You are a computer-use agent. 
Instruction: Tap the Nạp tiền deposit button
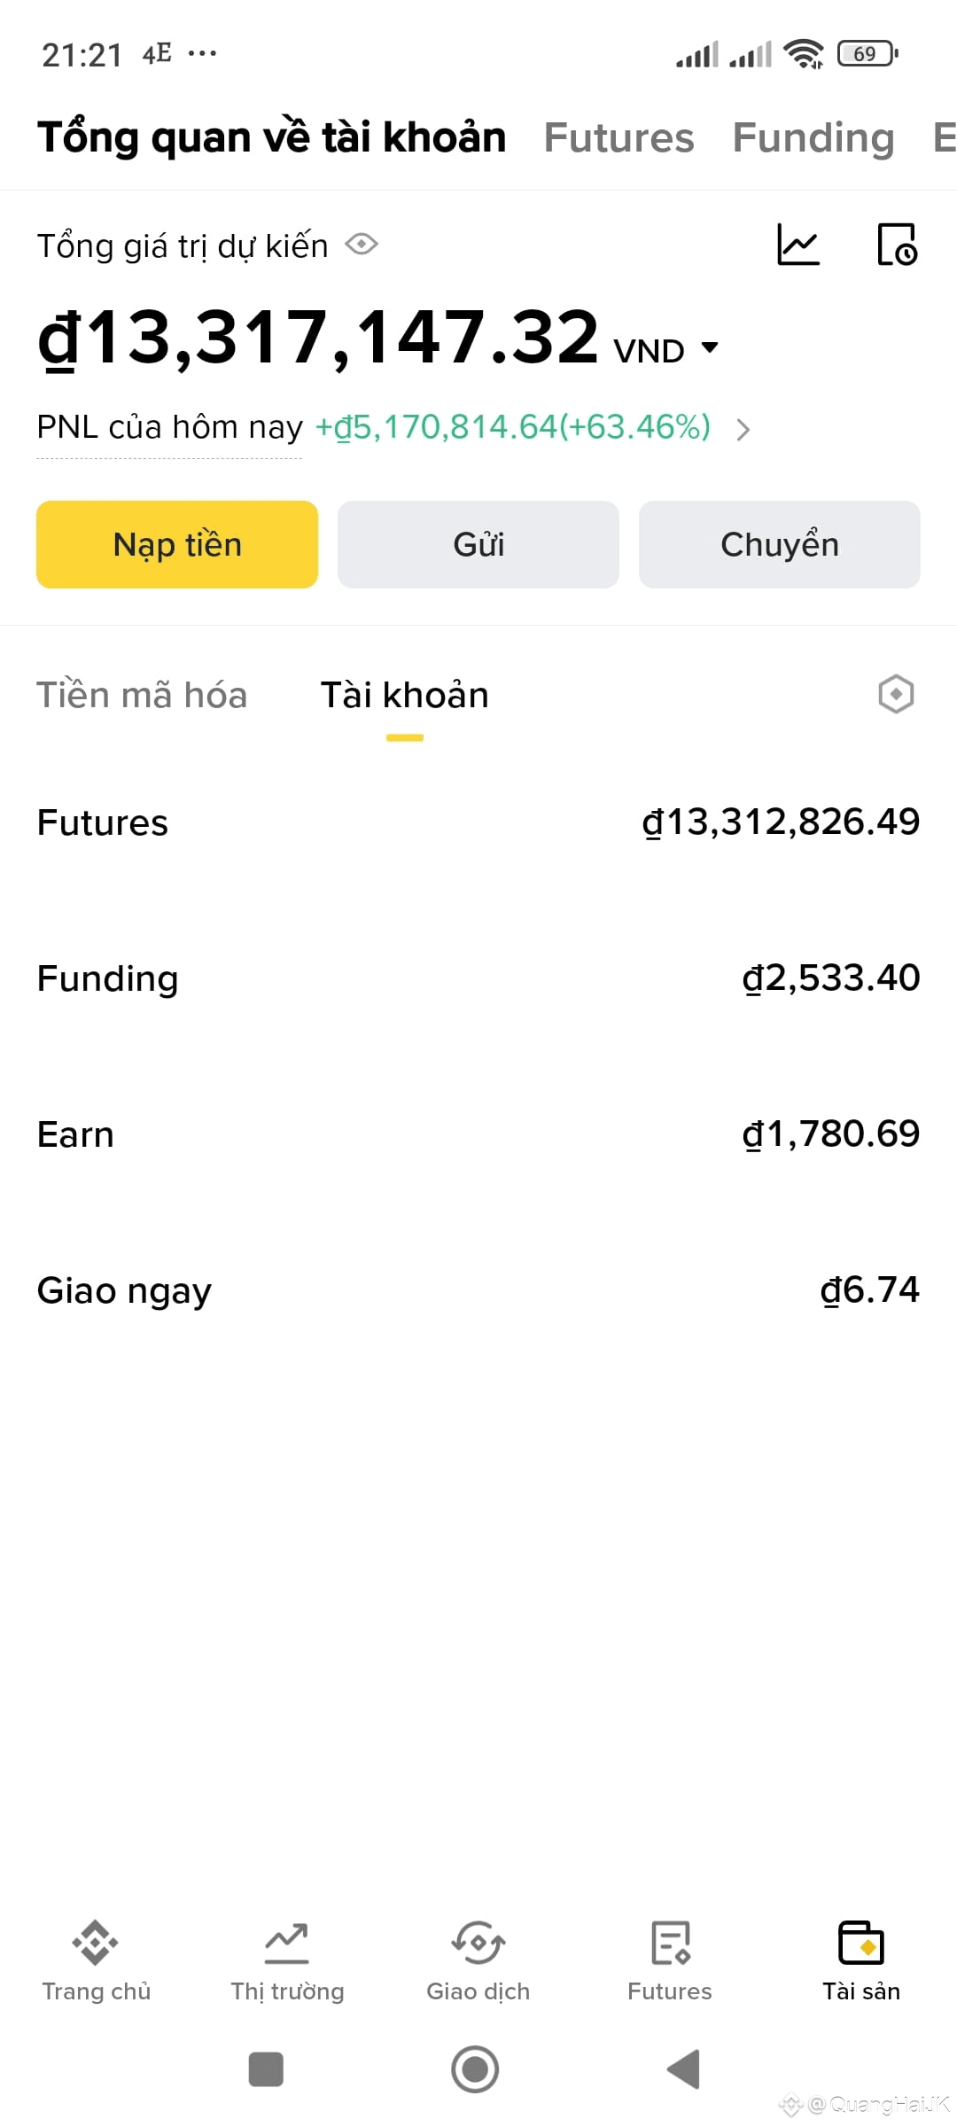point(177,544)
